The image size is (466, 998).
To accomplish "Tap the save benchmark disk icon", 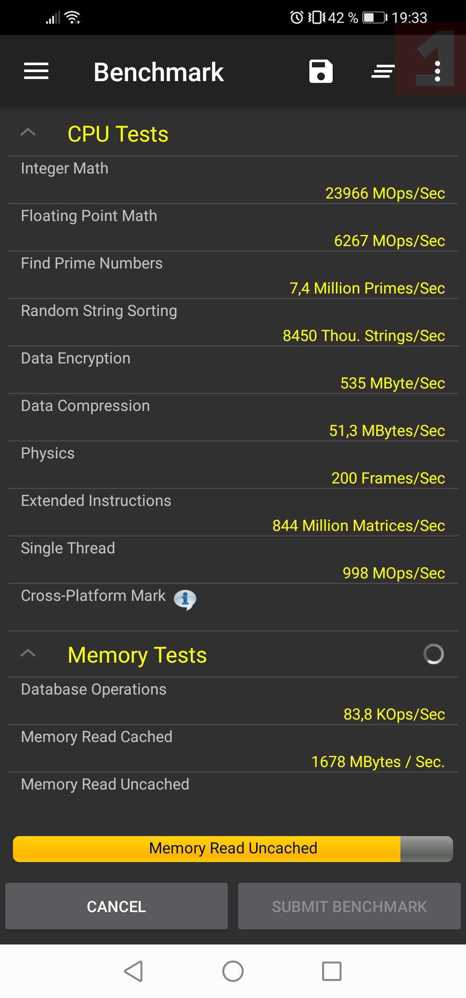I will [321, 71].
